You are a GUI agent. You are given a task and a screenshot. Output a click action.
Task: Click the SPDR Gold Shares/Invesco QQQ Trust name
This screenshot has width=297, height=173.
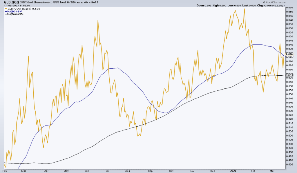pos(43,2)
